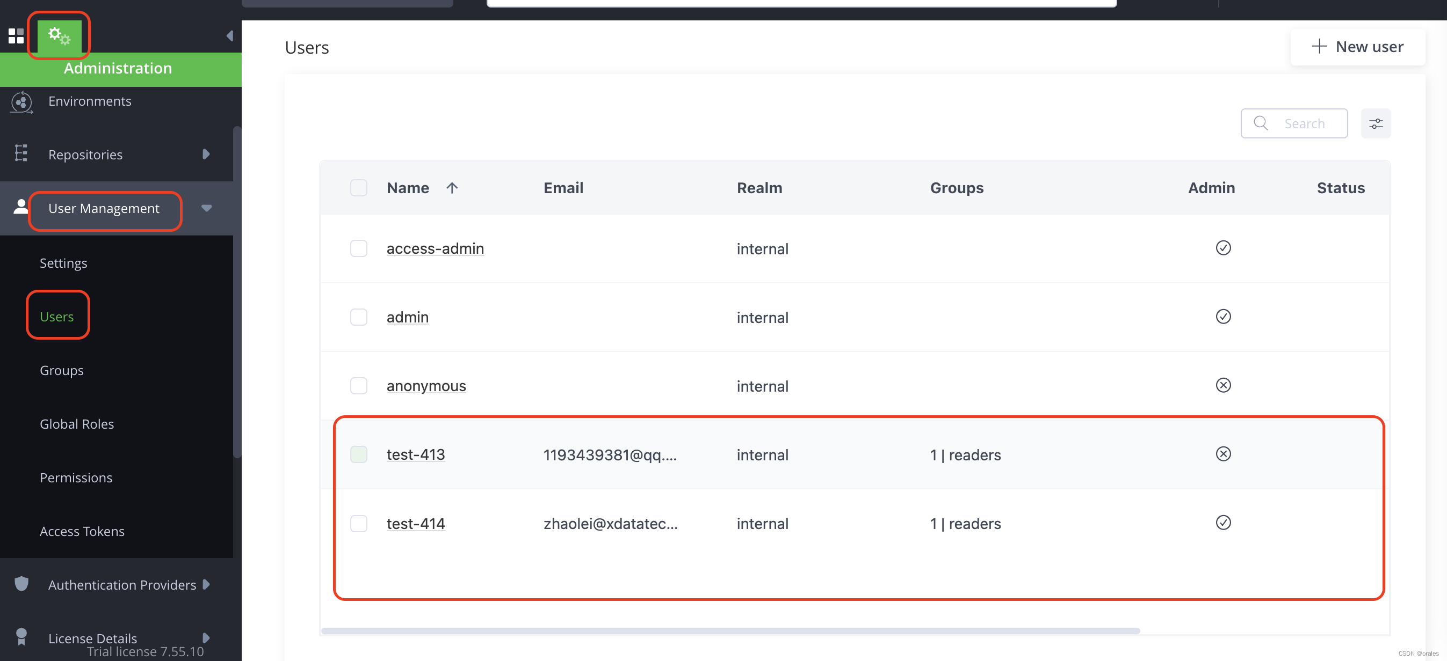The width and height of the screenshot is (1447, 661).
Task: Check the select-all header checkbox
Action: tap(358, 188)
